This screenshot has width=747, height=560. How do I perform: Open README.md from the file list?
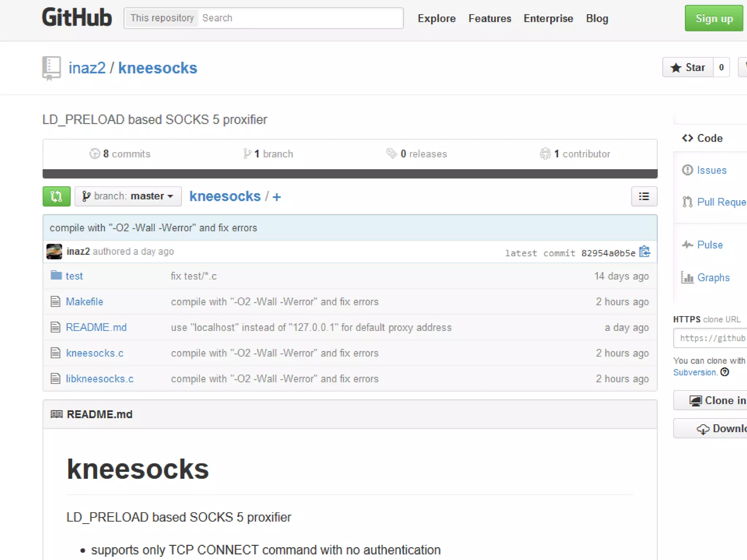click(x=96, y=327)
